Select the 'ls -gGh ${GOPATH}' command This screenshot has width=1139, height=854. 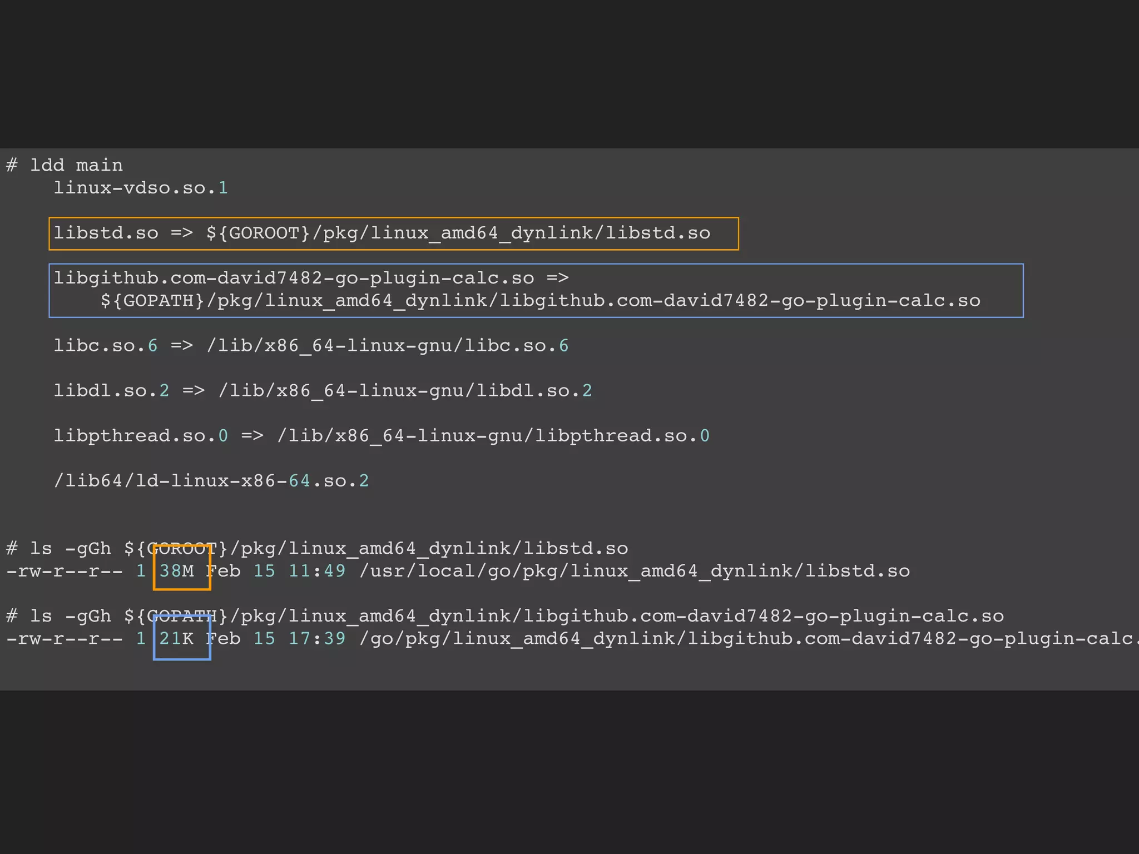[505, 616]
